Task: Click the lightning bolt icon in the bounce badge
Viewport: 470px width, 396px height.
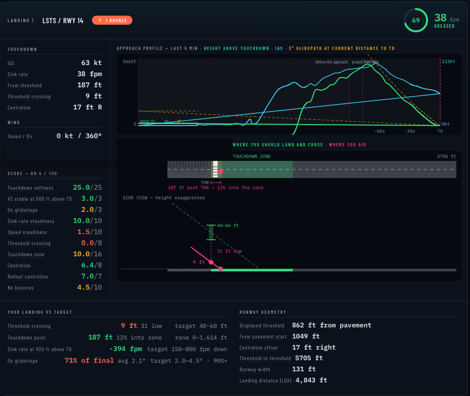Action: click(100, 20)
